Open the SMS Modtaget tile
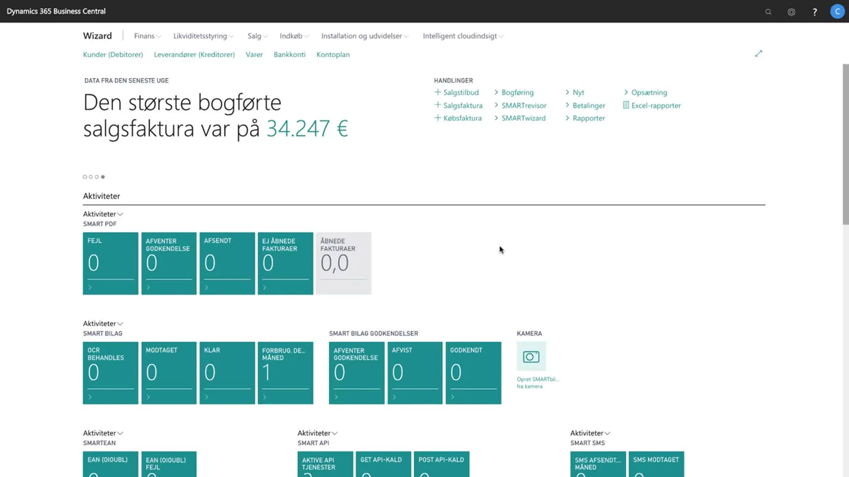 656,464
